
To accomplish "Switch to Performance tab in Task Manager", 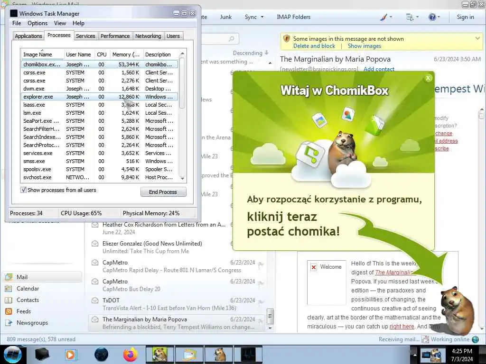I will point(115,36).
